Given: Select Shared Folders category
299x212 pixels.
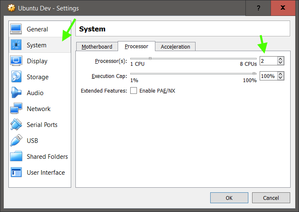Looking at the screenshot, I should [x=40, y=156].
